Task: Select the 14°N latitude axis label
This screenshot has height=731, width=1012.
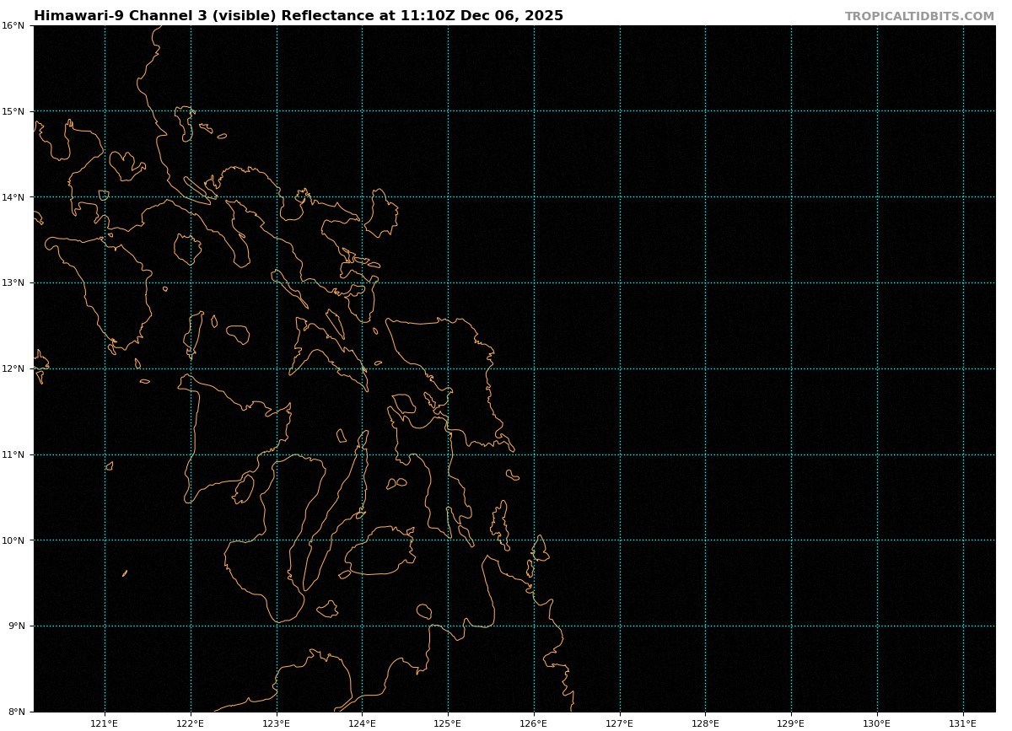Action: [13, 197]
